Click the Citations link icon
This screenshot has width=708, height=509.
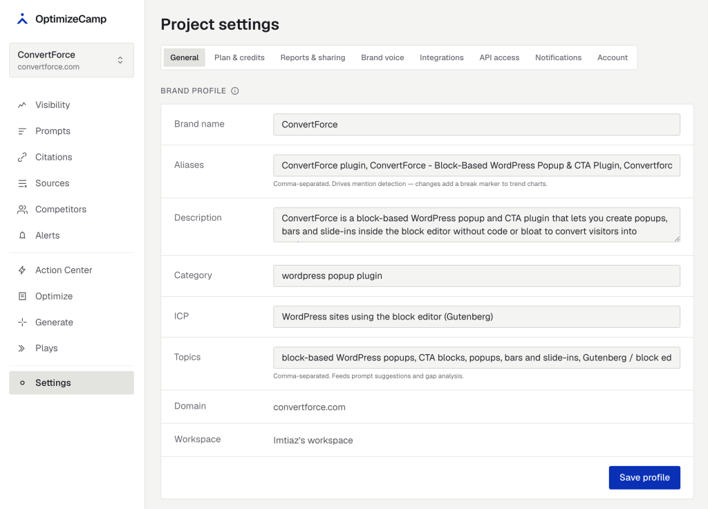[x=22, y=157]
